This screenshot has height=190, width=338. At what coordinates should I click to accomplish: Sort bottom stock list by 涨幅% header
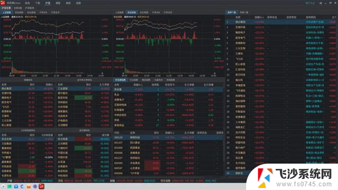pos(170,132)
